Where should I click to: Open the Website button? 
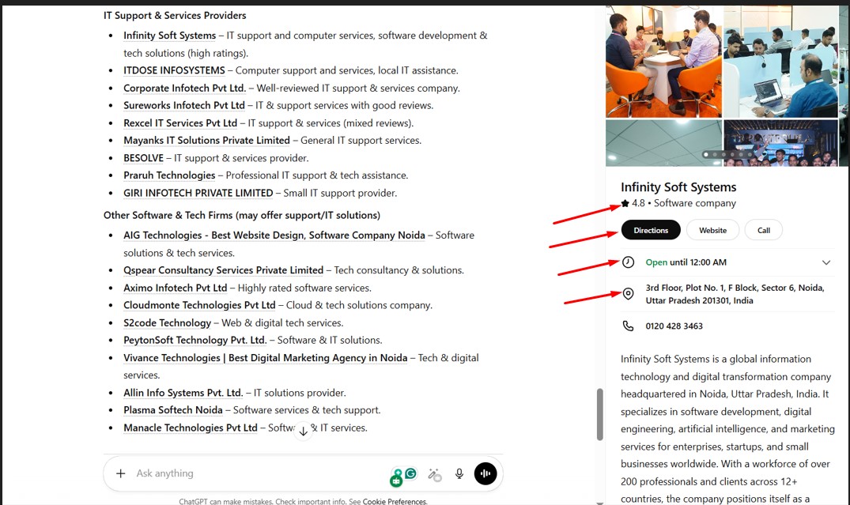(712, 230)
